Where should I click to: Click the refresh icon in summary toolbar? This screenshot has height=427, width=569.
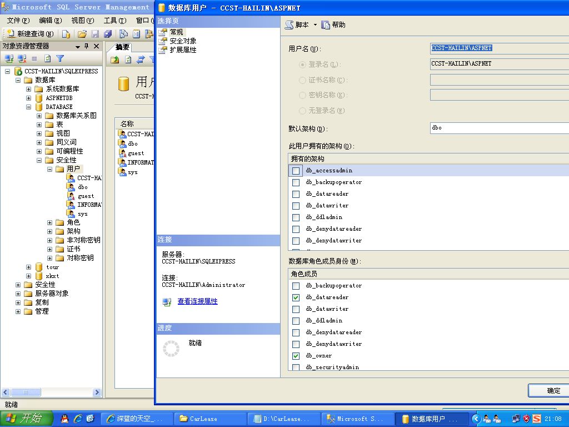tap(128, 59)
